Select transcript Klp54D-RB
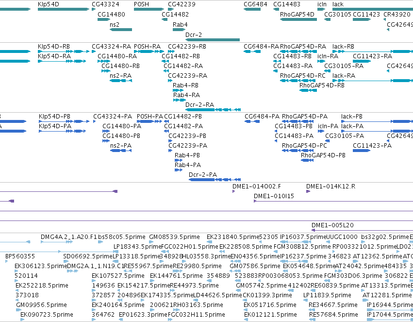413x322 pixels. click(x=54, y=47)
